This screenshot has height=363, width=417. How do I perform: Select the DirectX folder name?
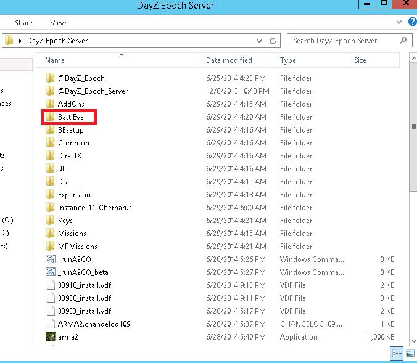point(70,156)
